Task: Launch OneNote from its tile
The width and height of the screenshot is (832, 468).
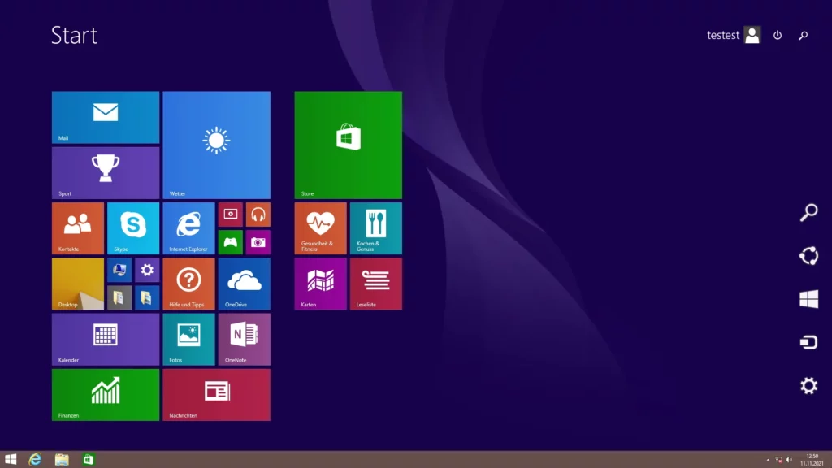Action: (244, 339)
